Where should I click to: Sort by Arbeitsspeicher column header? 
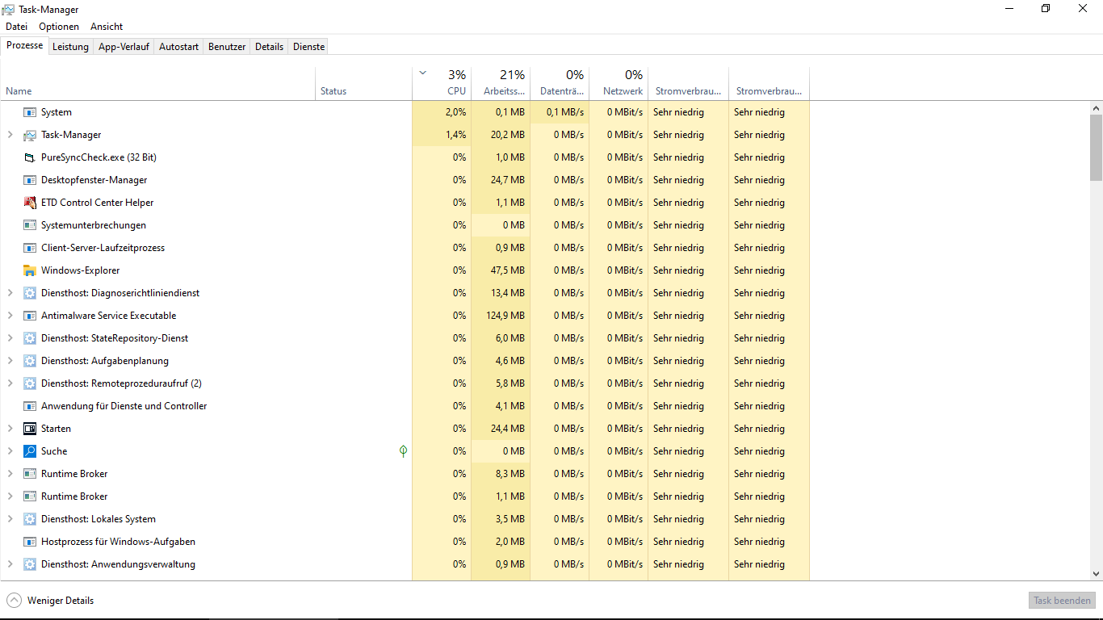coord(501,83)
